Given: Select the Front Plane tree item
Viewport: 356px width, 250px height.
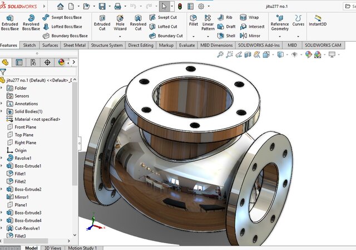Looking at the screenshot, I should pos(22,127).
